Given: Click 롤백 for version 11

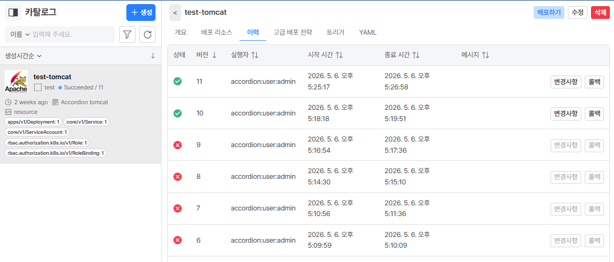Looking at the screenshot, I should (x=594, y=82).
